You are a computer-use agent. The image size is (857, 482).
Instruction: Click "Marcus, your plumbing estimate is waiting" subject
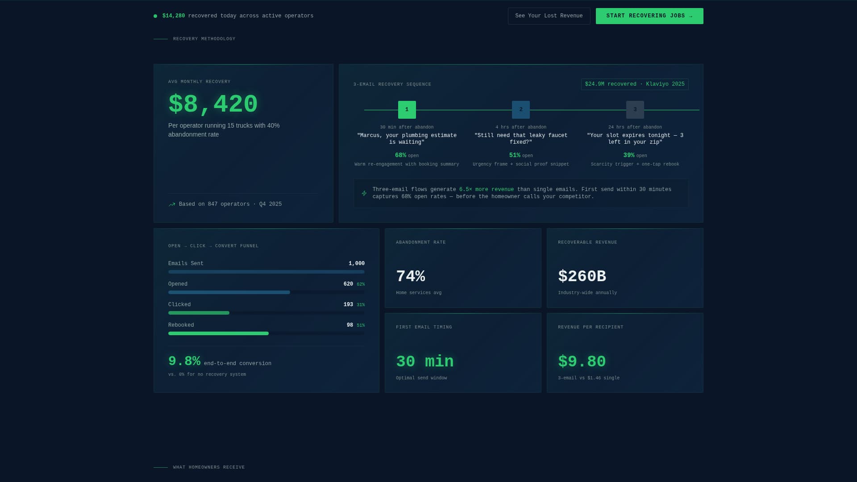(x=407, y=139)
